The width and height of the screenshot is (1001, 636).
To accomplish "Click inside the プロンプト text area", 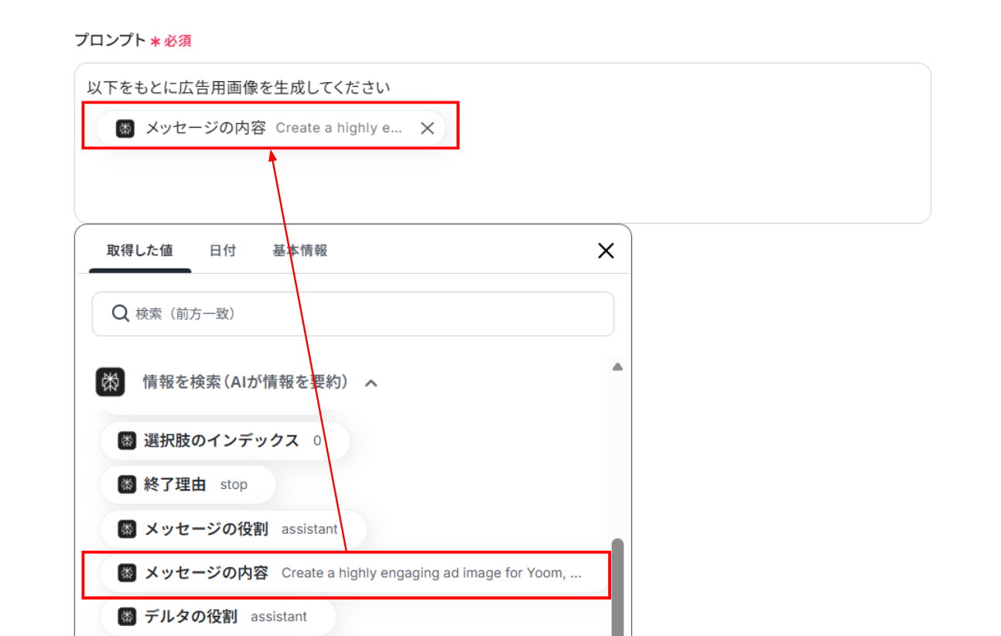I will click(x=503, y=143).
